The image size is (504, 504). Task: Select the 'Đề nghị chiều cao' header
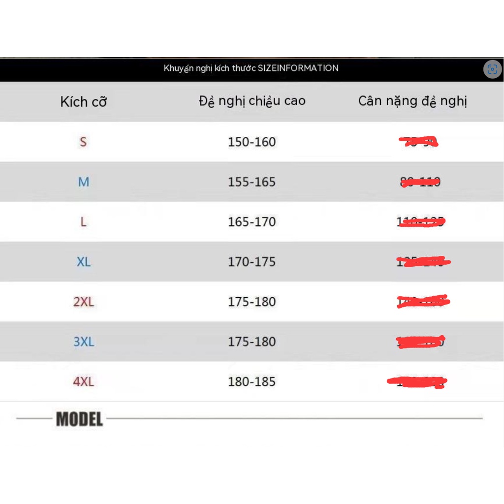252,101
